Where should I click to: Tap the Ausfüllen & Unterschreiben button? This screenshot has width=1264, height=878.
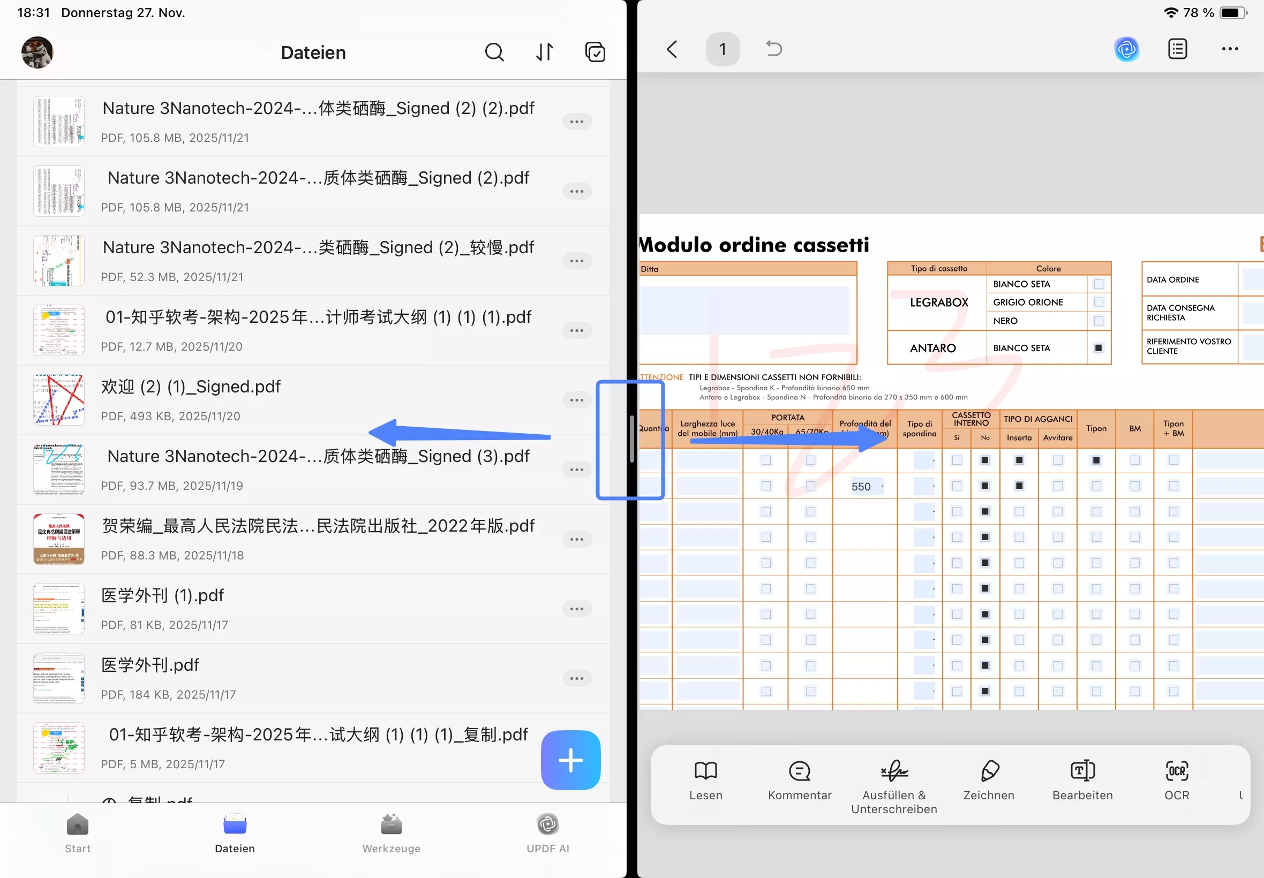[x=894, y=785]
